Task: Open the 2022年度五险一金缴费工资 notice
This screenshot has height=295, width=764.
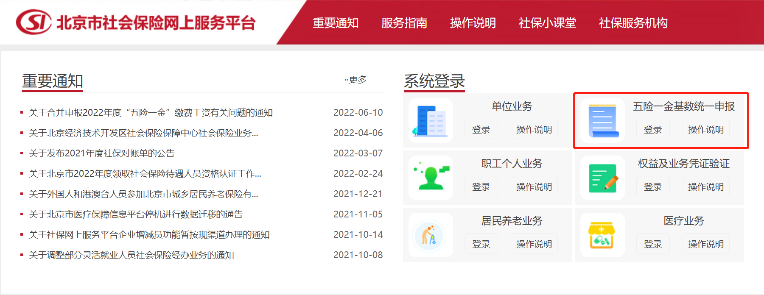Action: point(151,113)
